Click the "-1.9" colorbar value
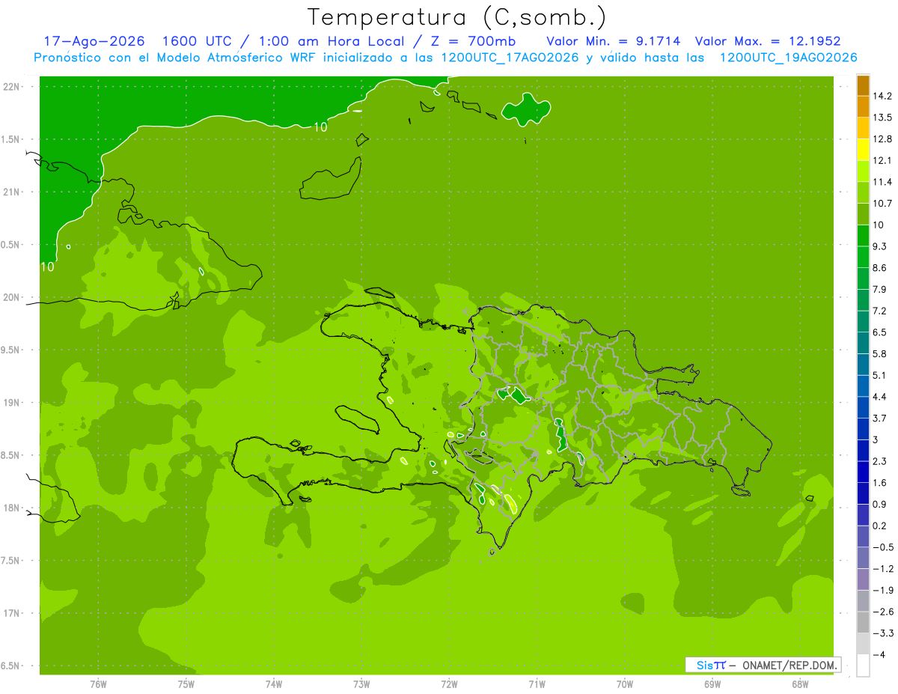898x694 pixels. tap(883, 591)
